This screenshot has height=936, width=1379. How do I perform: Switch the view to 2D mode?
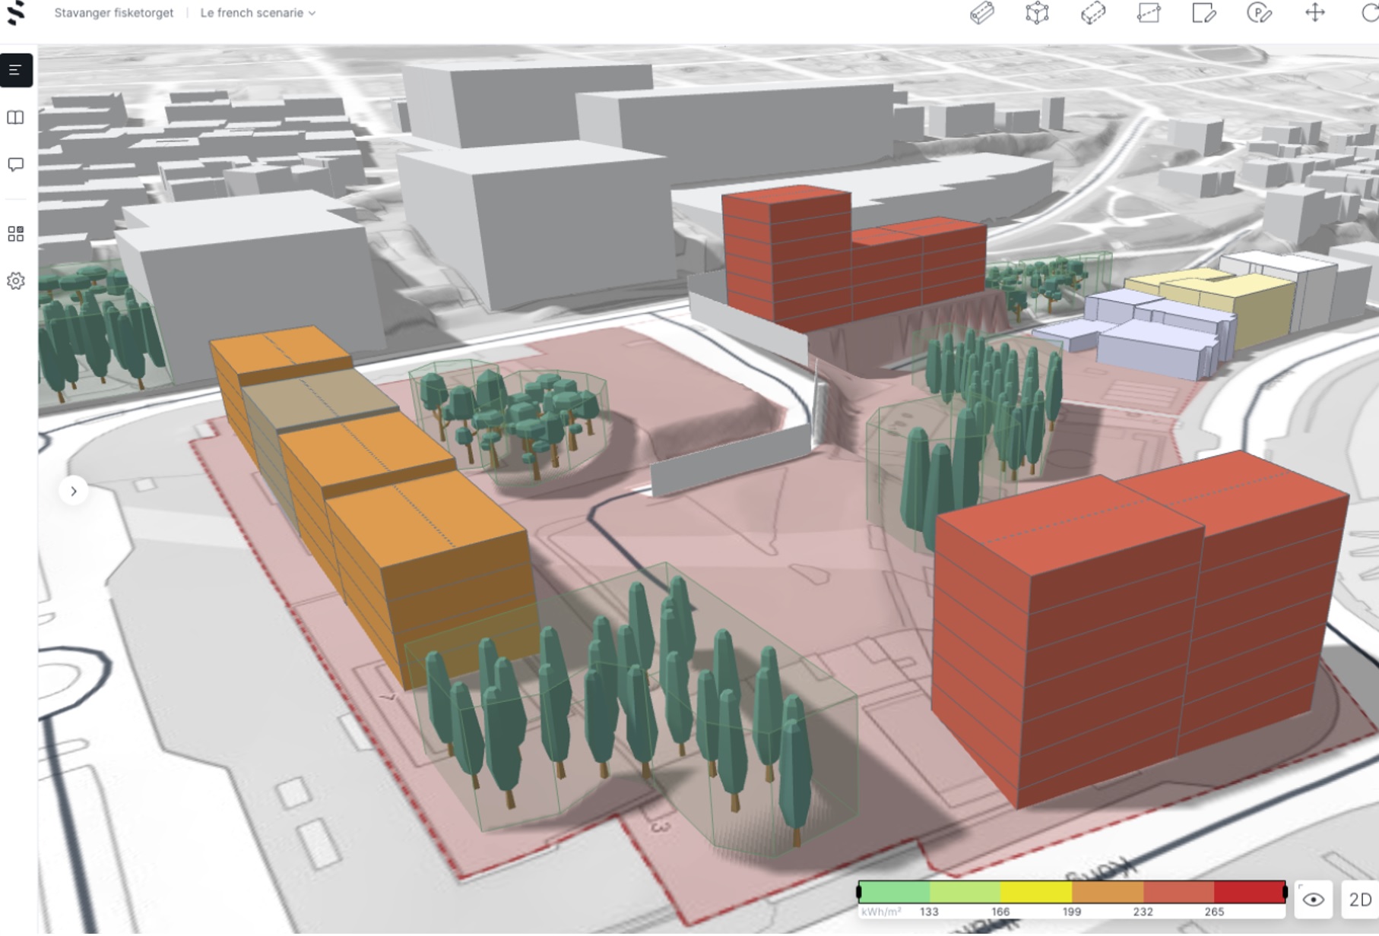(1359, 900)
